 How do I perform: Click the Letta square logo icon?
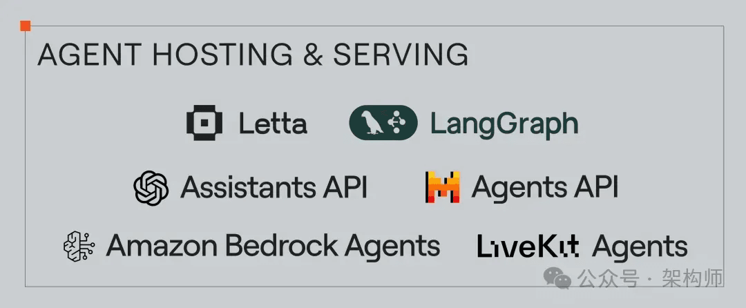point(204,123)
